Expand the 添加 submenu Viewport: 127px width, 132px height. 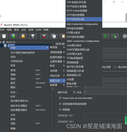[x=29, y=47]
